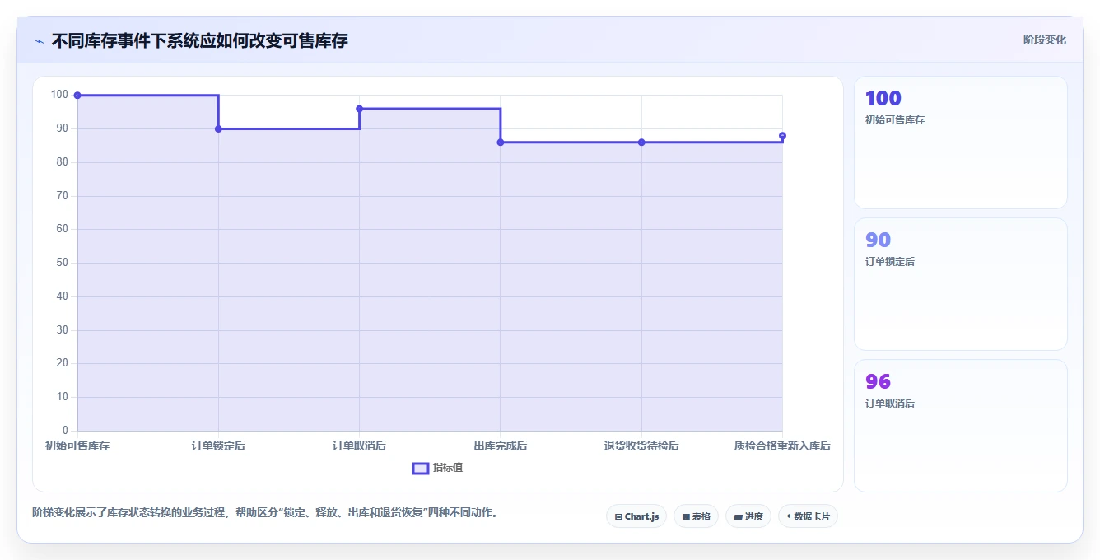Select the 进度 pill tag
This screenshot has height=560, width=1100.
pyautogui.click(x=748, y=516)
